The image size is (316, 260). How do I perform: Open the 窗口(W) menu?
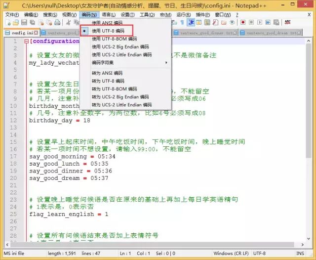[x=223, y=15]
